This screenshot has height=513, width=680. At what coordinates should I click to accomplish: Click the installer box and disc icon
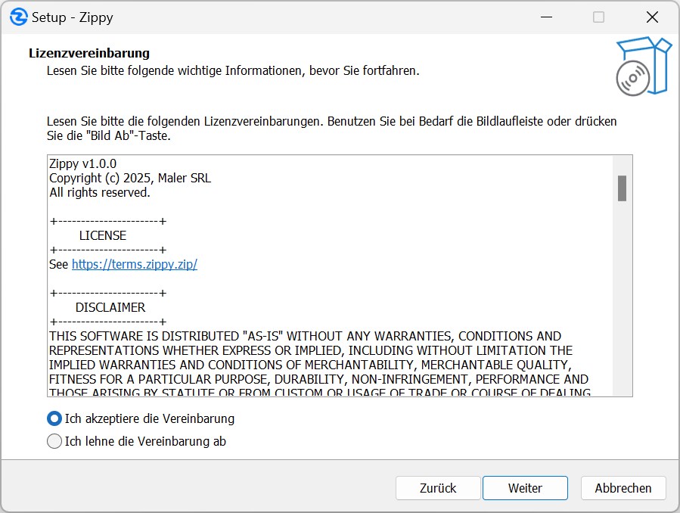pos(642,67)
